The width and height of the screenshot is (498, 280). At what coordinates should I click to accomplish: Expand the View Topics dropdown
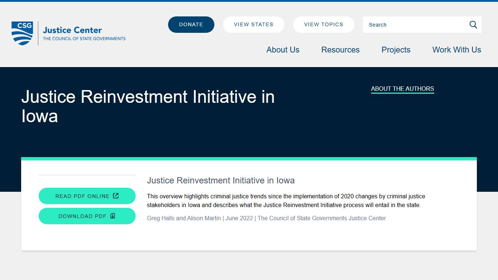click(323, 24)
